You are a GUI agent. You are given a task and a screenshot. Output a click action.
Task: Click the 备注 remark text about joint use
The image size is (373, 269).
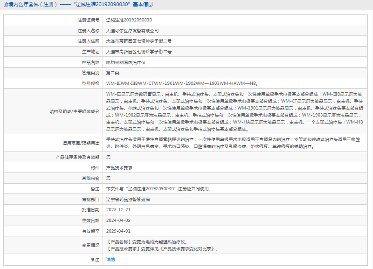click(x=158, y=189)
